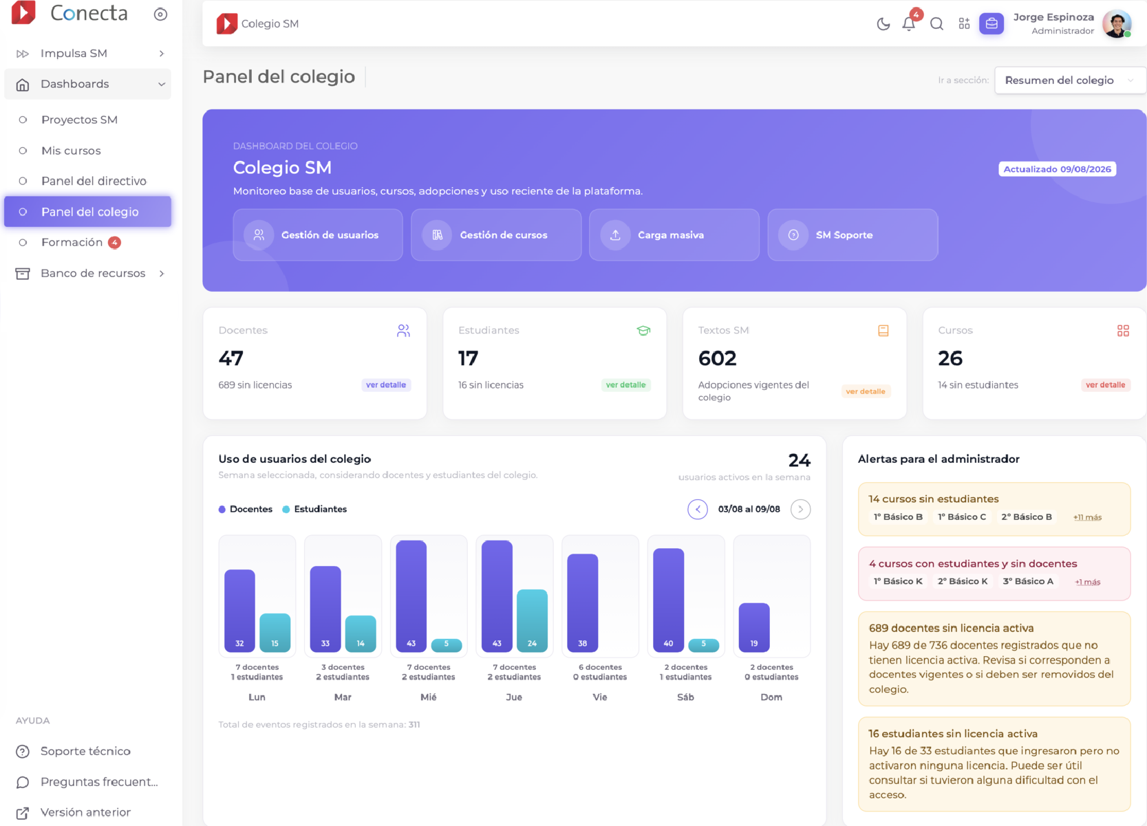Click the Textos SM book icon
Image resolution: width=1147 pixels, height=826 pixels.
point(883,331)
